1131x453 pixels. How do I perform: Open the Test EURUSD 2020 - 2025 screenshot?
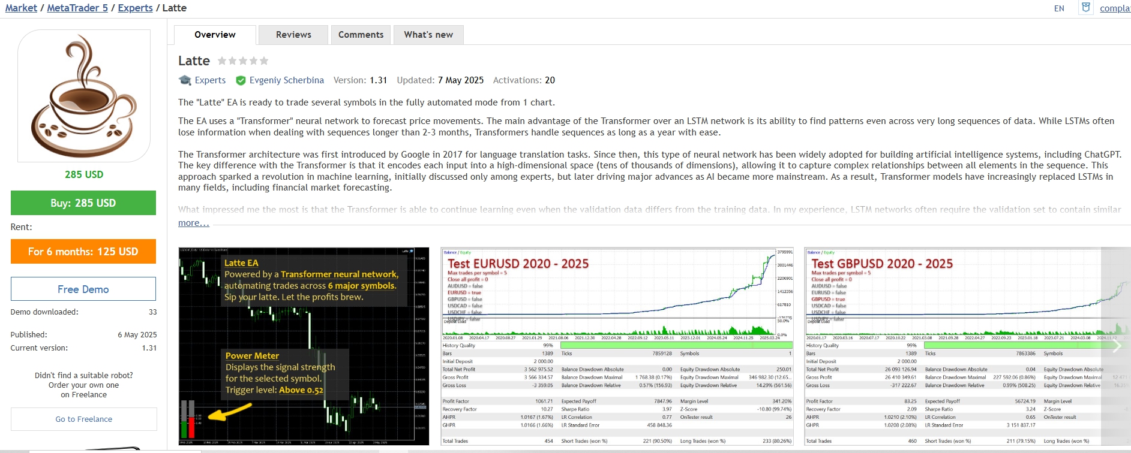tap(617, 346)
